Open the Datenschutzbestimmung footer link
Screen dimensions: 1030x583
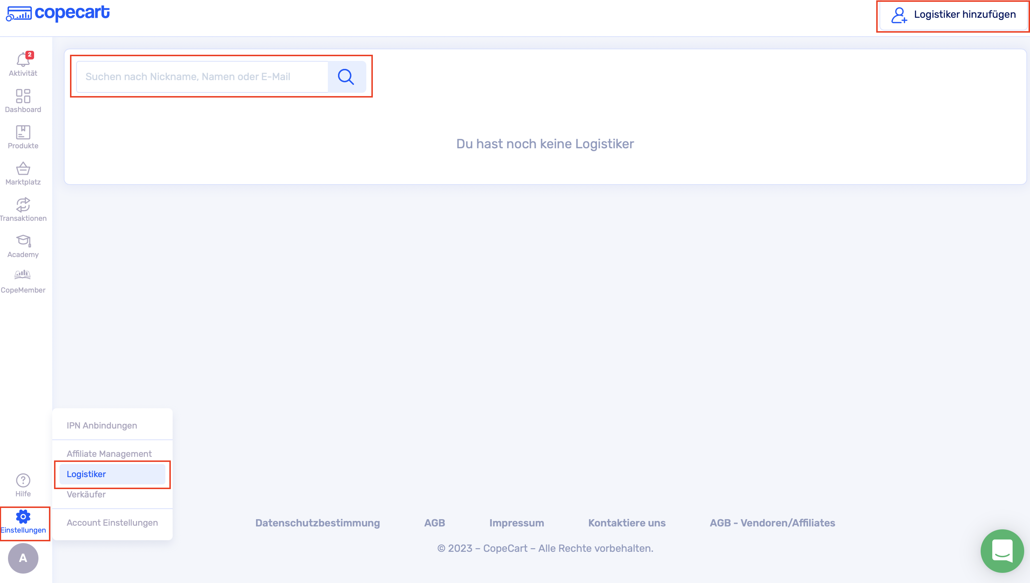tap(318, 522)
